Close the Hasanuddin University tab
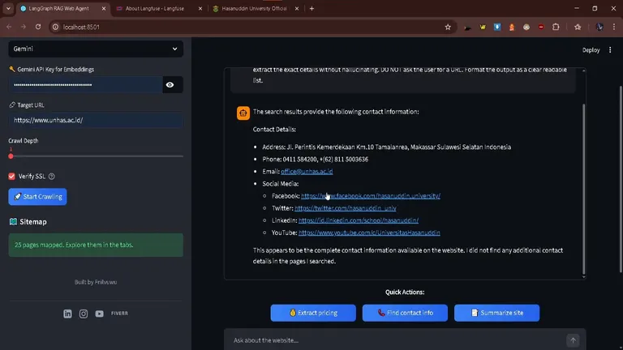The image size is (623, 350). [x=297, y=8]
